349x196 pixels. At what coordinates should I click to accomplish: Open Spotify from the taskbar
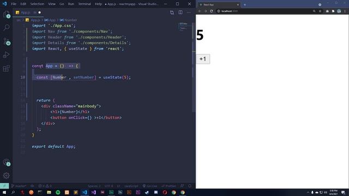[x=58, y=192]
